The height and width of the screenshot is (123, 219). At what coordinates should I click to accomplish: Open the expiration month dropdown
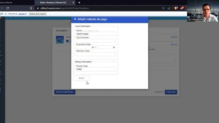point(85,47)
